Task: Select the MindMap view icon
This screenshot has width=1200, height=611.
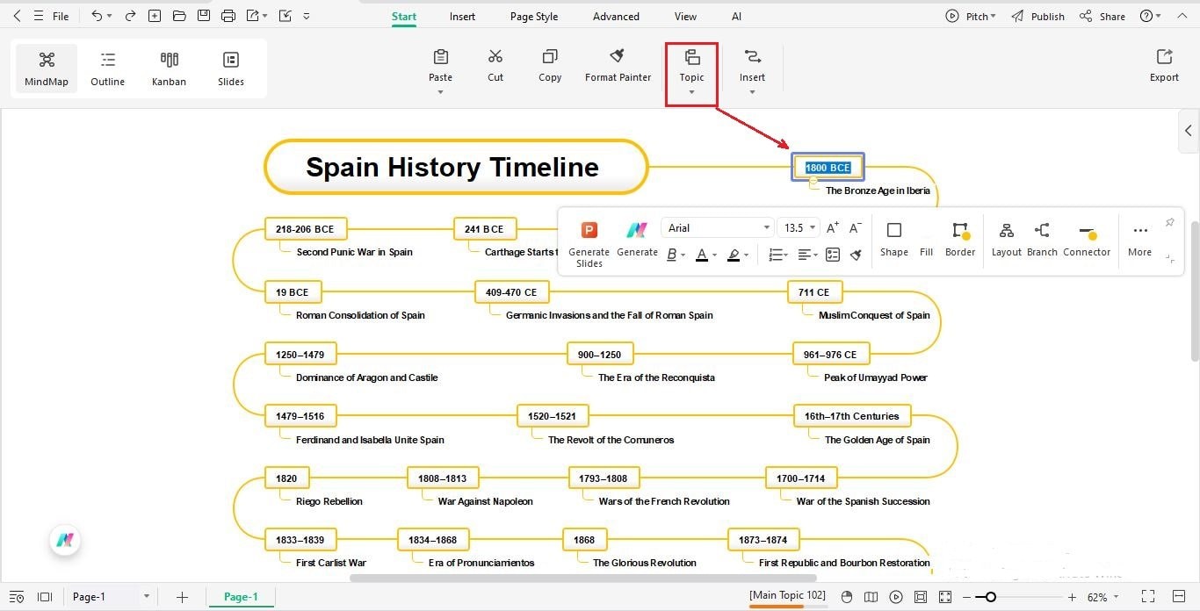Action: click(x=46, y=68)
